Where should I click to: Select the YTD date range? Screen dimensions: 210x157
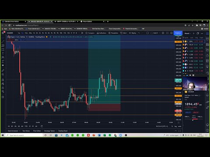pos(26,126)
